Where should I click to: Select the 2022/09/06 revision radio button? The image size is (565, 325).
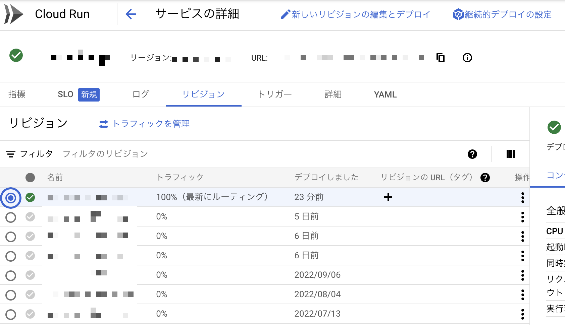pos(10,275)
